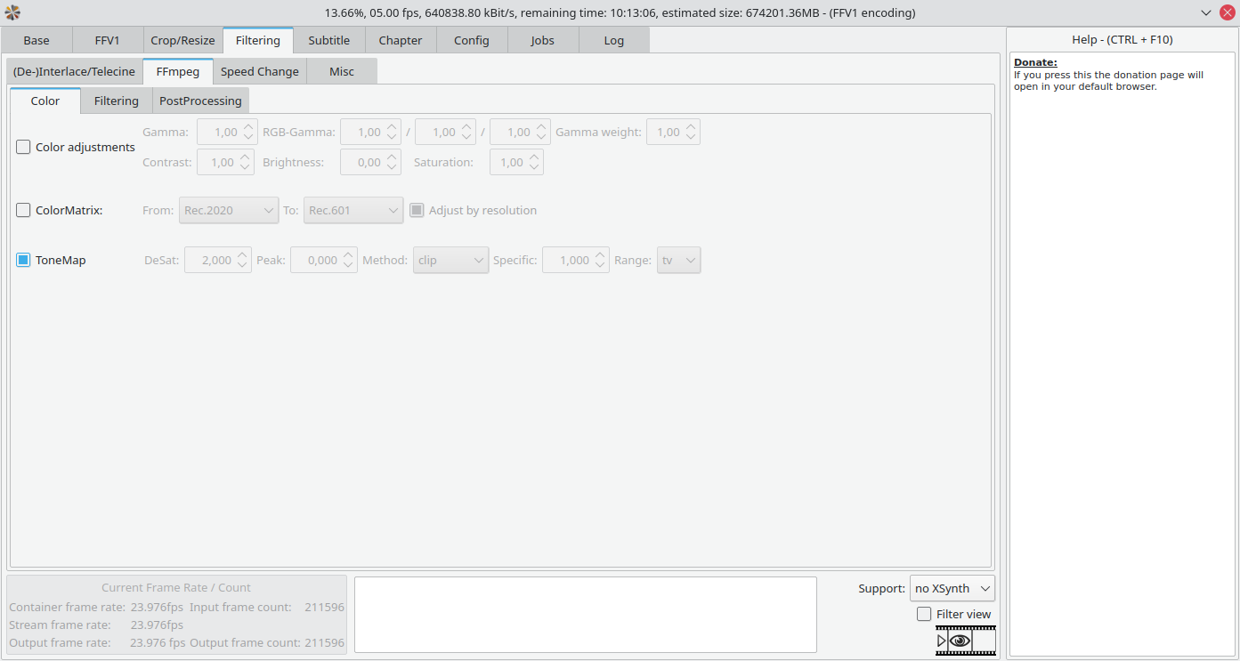This screenshot has width=1240, height=661.
Task: Open the Subtitle tab
Action: (328, 40)
